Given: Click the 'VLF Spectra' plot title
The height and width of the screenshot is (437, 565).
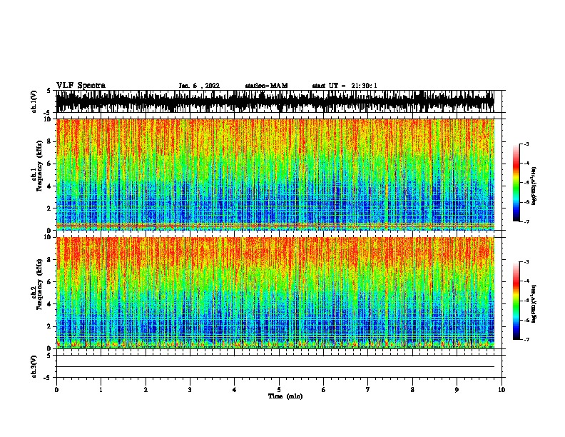Looking at the screenshot, I should (x=81, y=86).
